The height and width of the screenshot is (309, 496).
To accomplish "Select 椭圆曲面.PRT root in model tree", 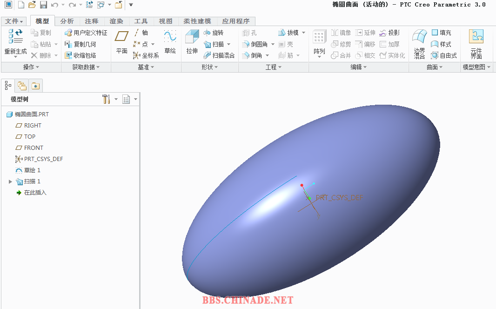I will (x=28, y=114).
